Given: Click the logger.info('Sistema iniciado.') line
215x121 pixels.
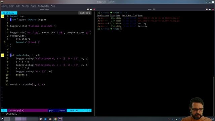Looking at the screenshot, I should click(x=33, y=26).
